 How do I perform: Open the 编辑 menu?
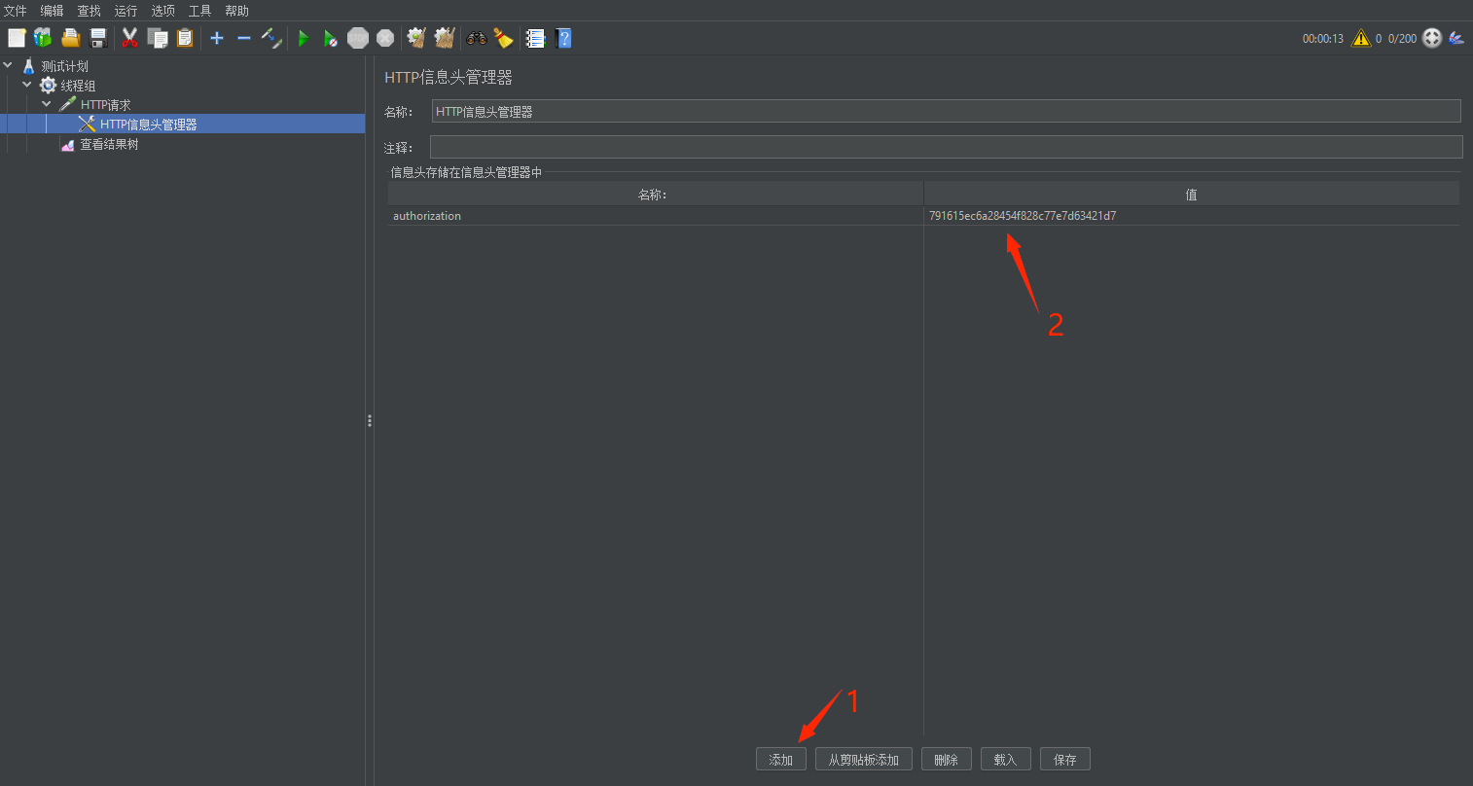click(x=52, y=11)
